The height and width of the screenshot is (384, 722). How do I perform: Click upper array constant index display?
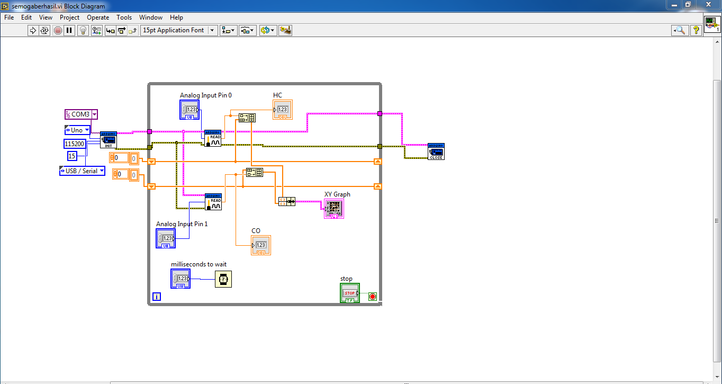pyautogui.click(x=119, y=158)
